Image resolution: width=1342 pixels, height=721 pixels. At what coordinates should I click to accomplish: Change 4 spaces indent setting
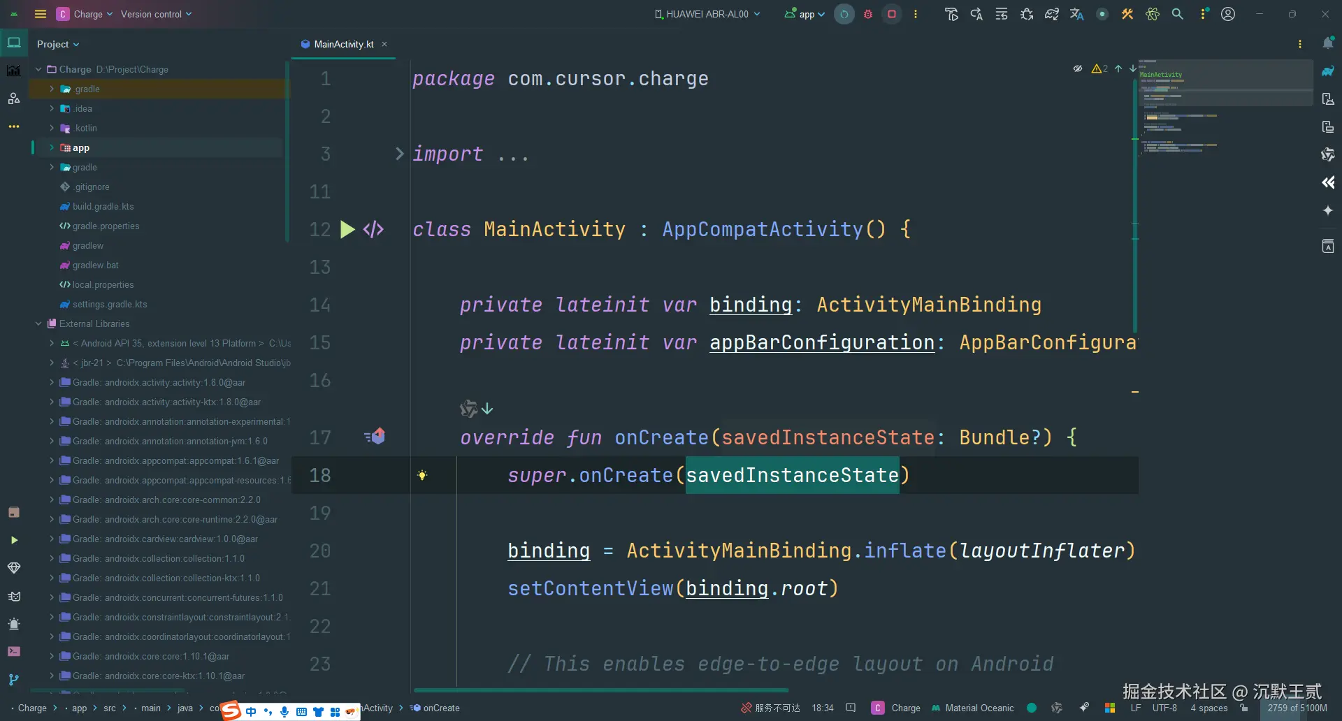[1209, 708]
